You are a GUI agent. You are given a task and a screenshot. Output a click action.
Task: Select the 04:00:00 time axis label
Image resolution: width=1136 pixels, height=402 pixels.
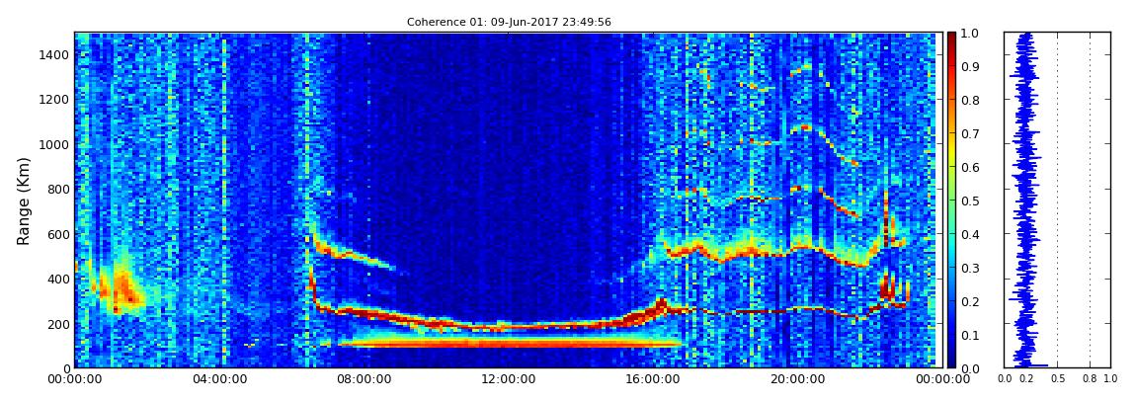(x=218, y=379)
